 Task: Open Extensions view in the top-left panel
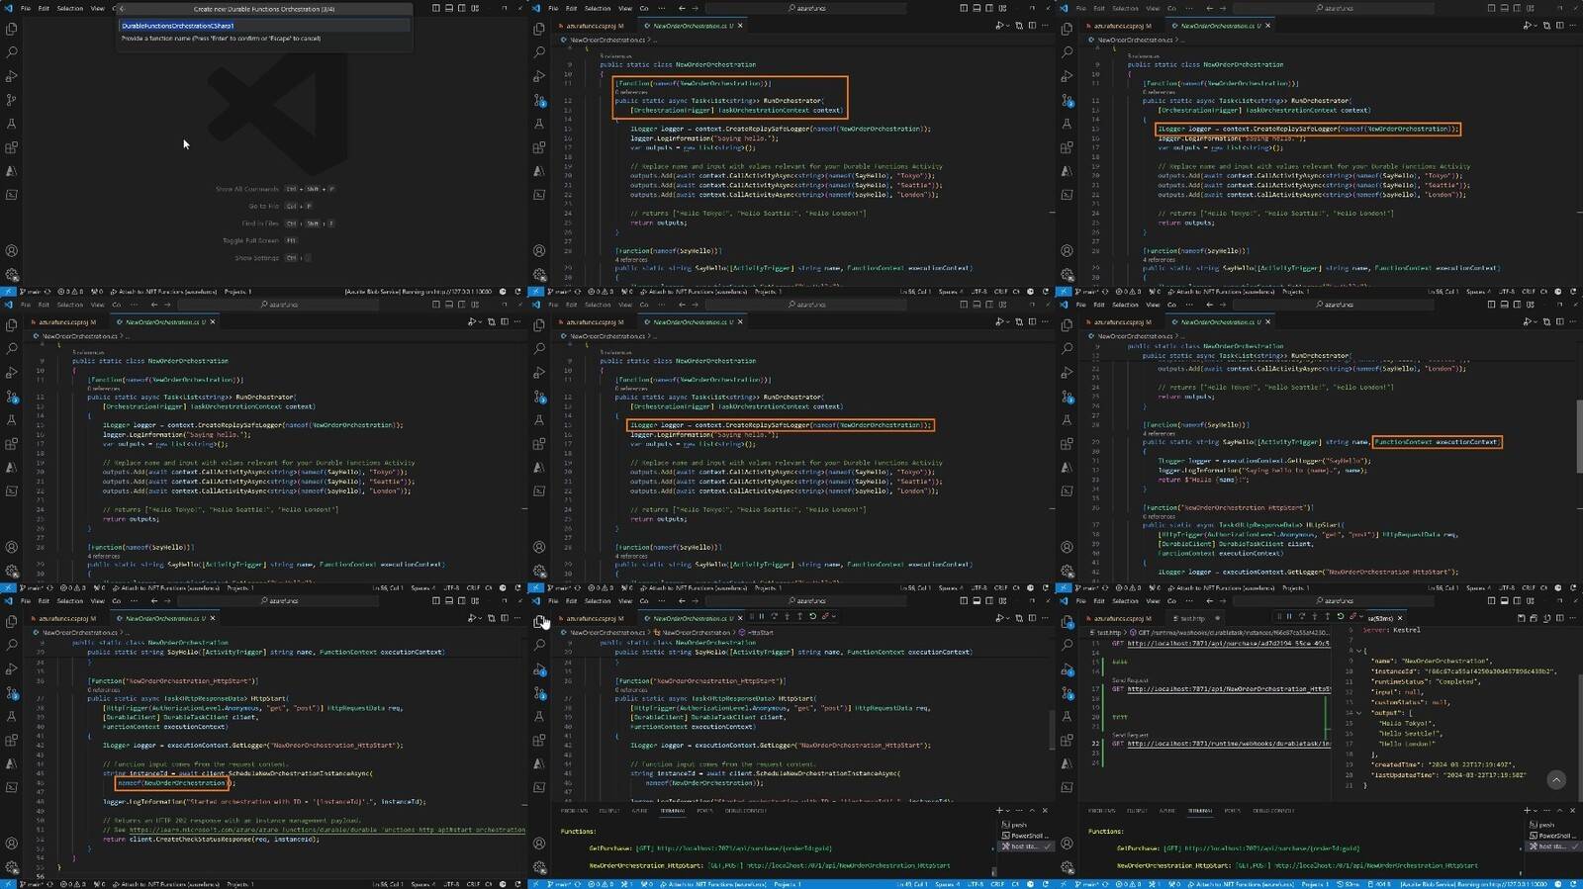(x=12, y=147)
